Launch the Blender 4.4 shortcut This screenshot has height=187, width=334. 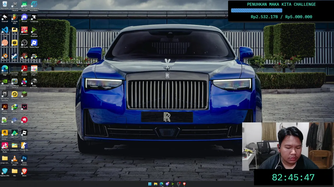point(5,57)
